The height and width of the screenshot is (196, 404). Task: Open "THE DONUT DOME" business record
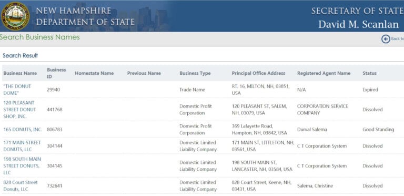coord(17,90)
